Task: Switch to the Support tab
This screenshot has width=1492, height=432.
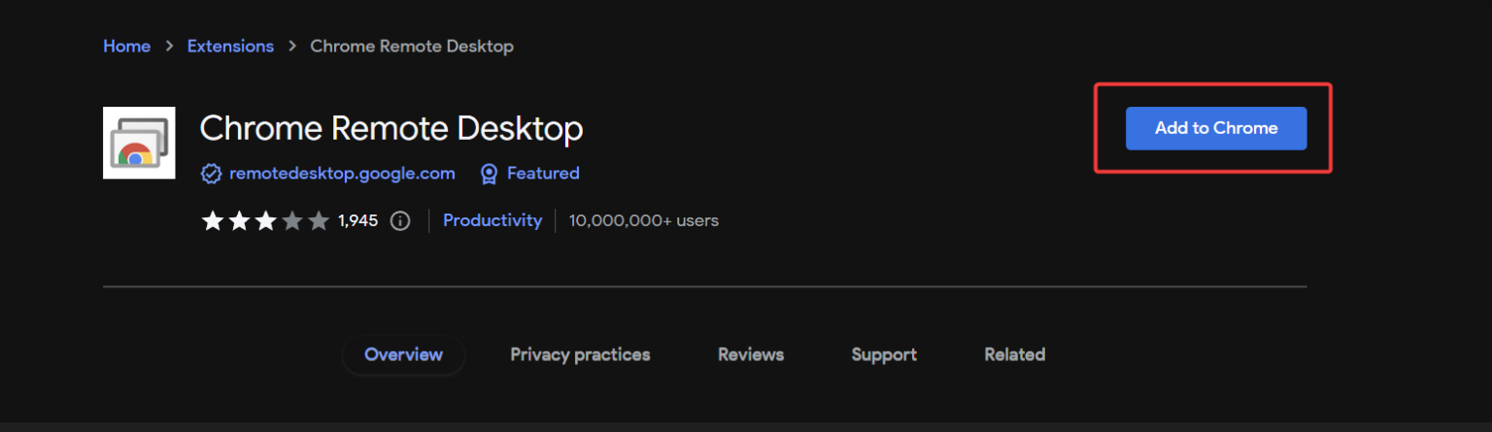Action: coord(884,354)
